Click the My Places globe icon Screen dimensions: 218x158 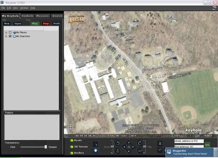[x=14, y=32]
